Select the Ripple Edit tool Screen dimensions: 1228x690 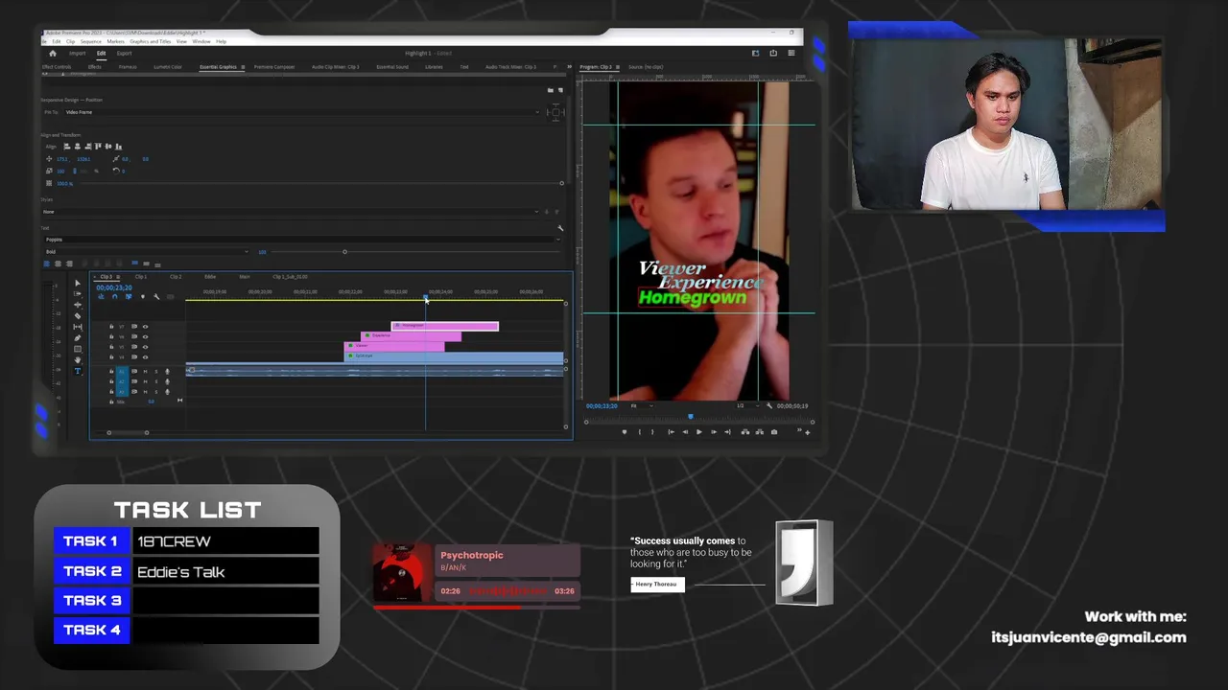78,305
